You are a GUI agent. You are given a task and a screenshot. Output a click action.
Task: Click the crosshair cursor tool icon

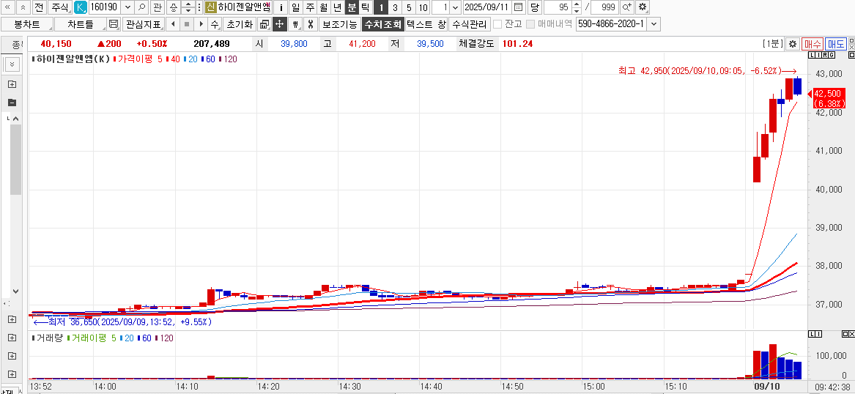[x=279, y=24]
